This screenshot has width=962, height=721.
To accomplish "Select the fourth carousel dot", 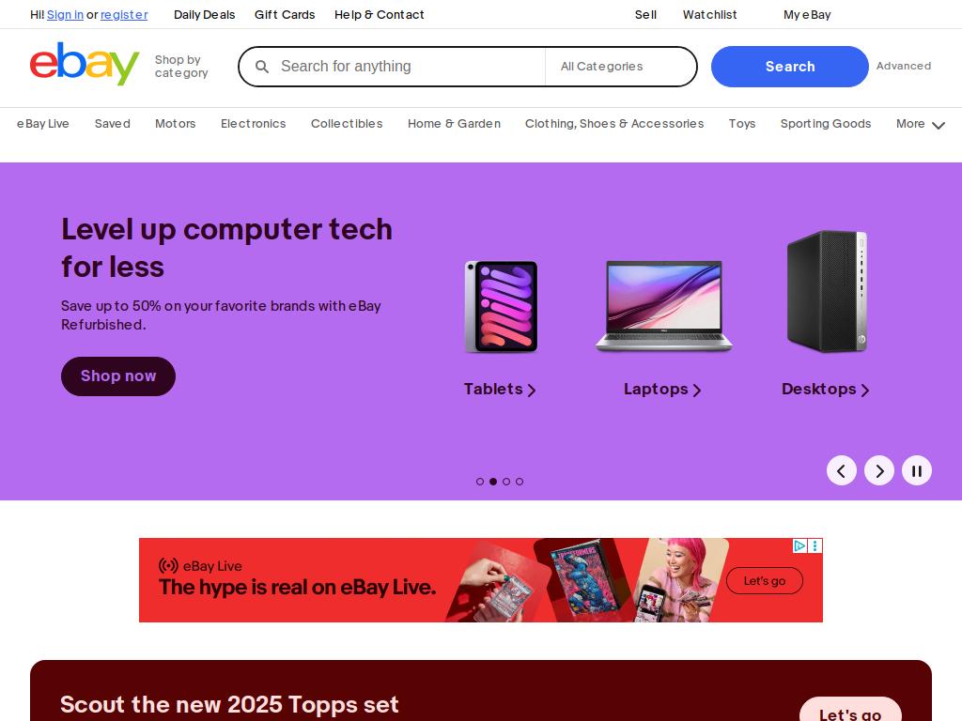I will (520, 482).
